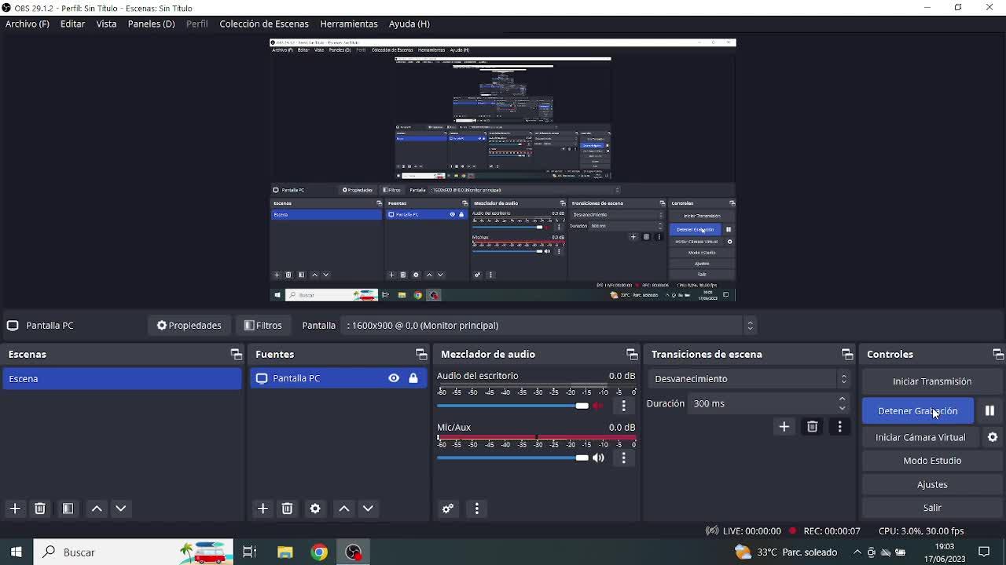Open Ajustes settings

pyautogui.click(x=932, y=484)
